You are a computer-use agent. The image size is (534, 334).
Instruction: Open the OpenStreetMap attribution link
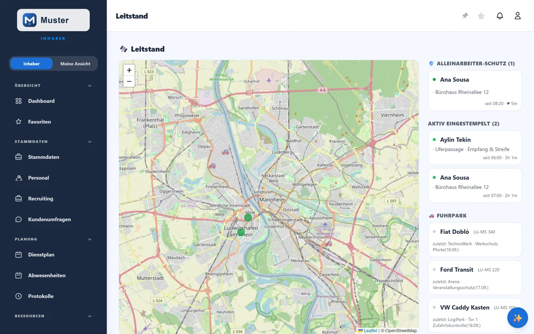[x=401, y=330]
